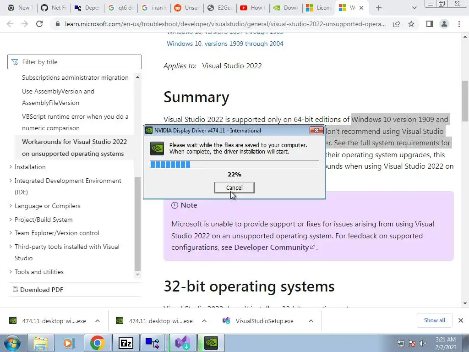Screen dimensions: 469x352
Task: Open Windows 10 versions 1909 through 2004 link
Action: 225,44
